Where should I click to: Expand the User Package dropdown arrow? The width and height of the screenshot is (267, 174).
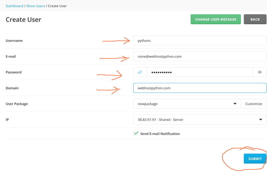[x=235, y=104]
